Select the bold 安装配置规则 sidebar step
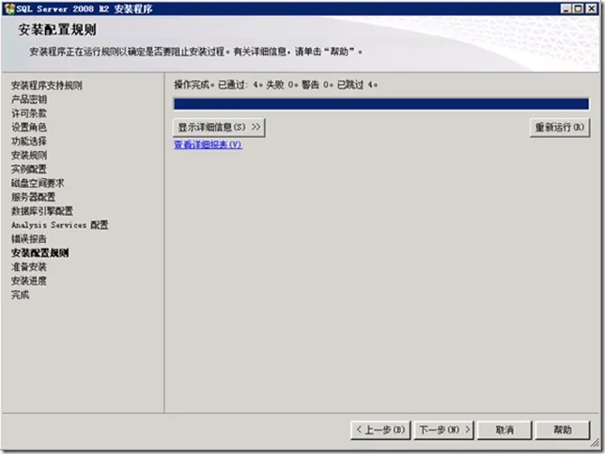 (40, 253)
